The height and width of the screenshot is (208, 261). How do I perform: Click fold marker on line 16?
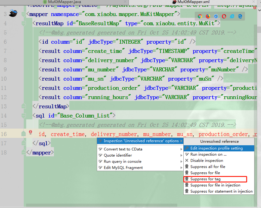tap(24, 134)
